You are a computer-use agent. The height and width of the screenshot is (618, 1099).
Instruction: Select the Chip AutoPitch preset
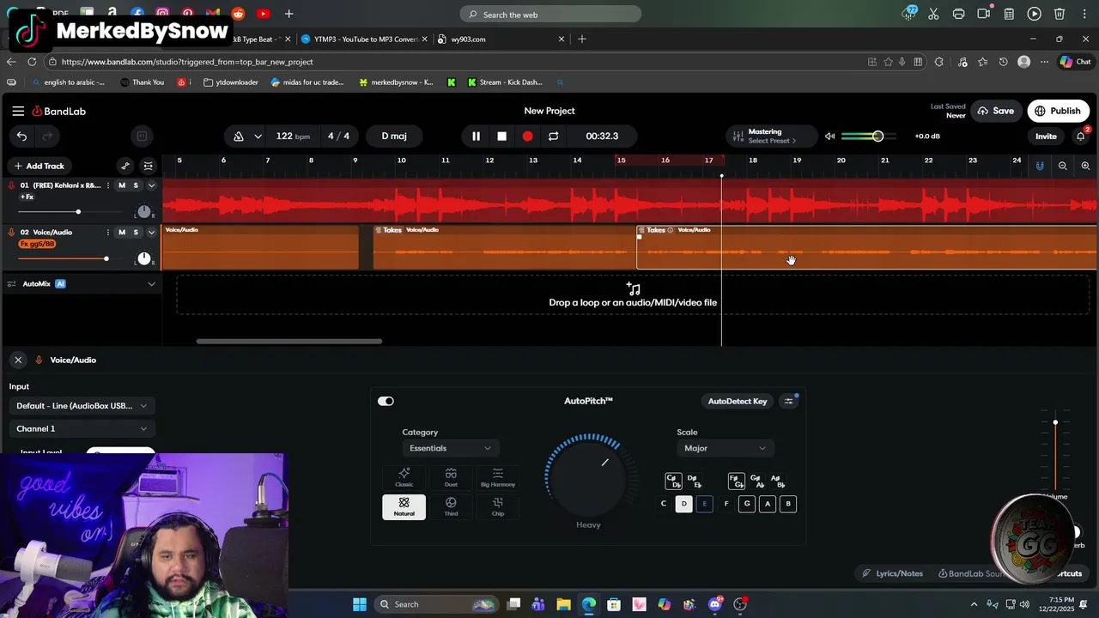[x=498, y=506]
